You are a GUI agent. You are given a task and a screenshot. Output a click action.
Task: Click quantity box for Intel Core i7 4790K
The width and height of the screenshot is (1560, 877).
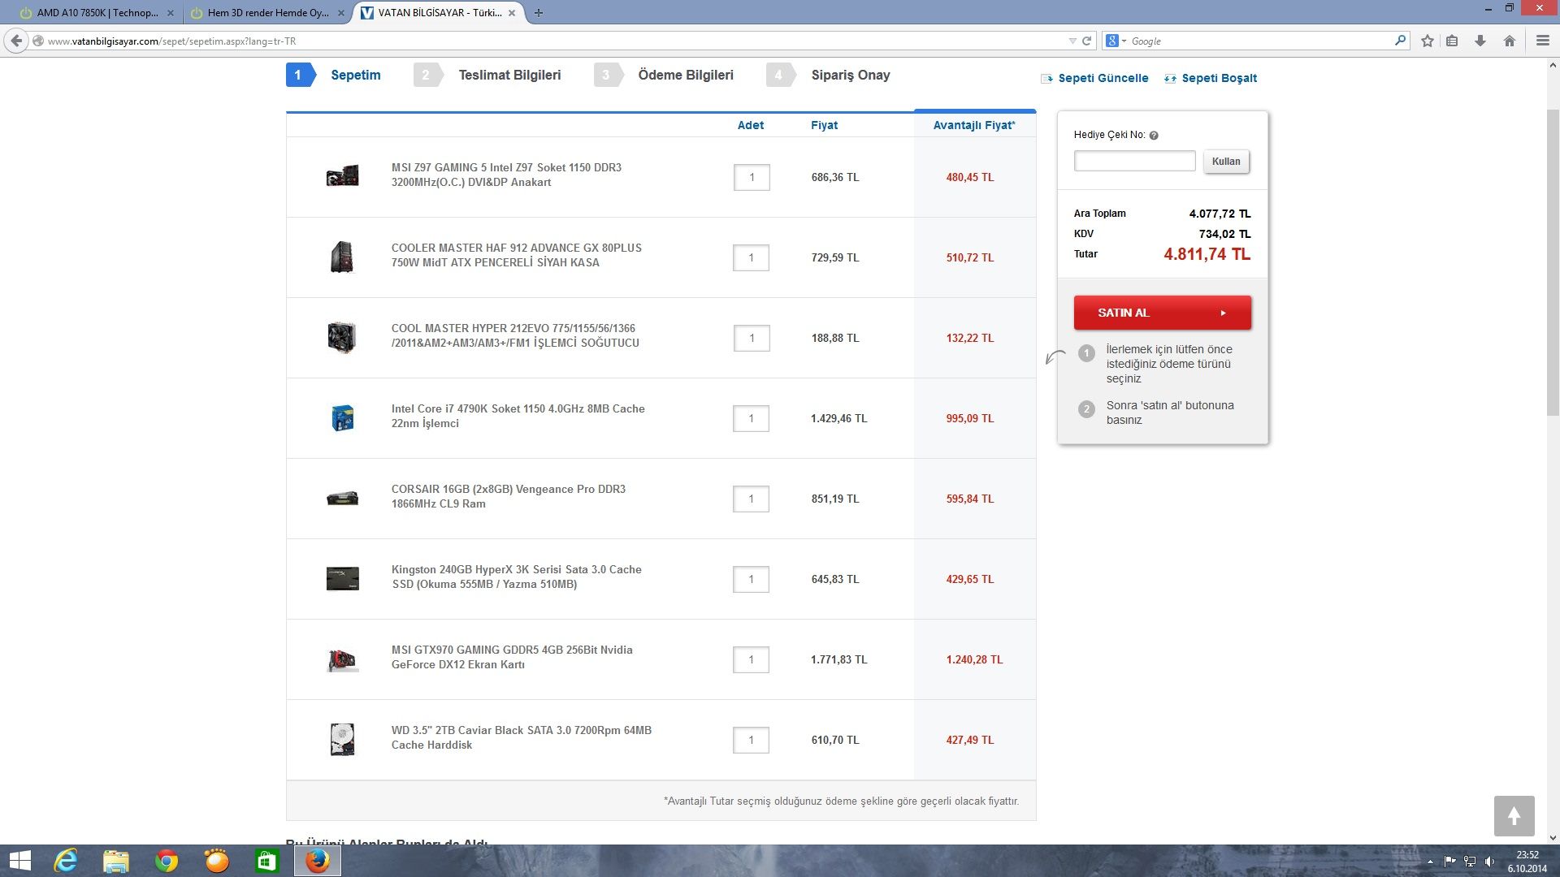[751, 418]
